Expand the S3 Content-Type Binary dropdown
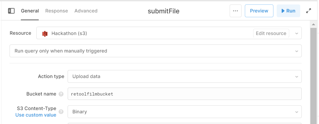 coord(185,112)
